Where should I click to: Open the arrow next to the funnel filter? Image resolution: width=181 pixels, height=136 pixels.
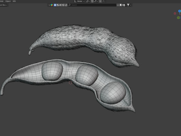click(x=130, y=5)
